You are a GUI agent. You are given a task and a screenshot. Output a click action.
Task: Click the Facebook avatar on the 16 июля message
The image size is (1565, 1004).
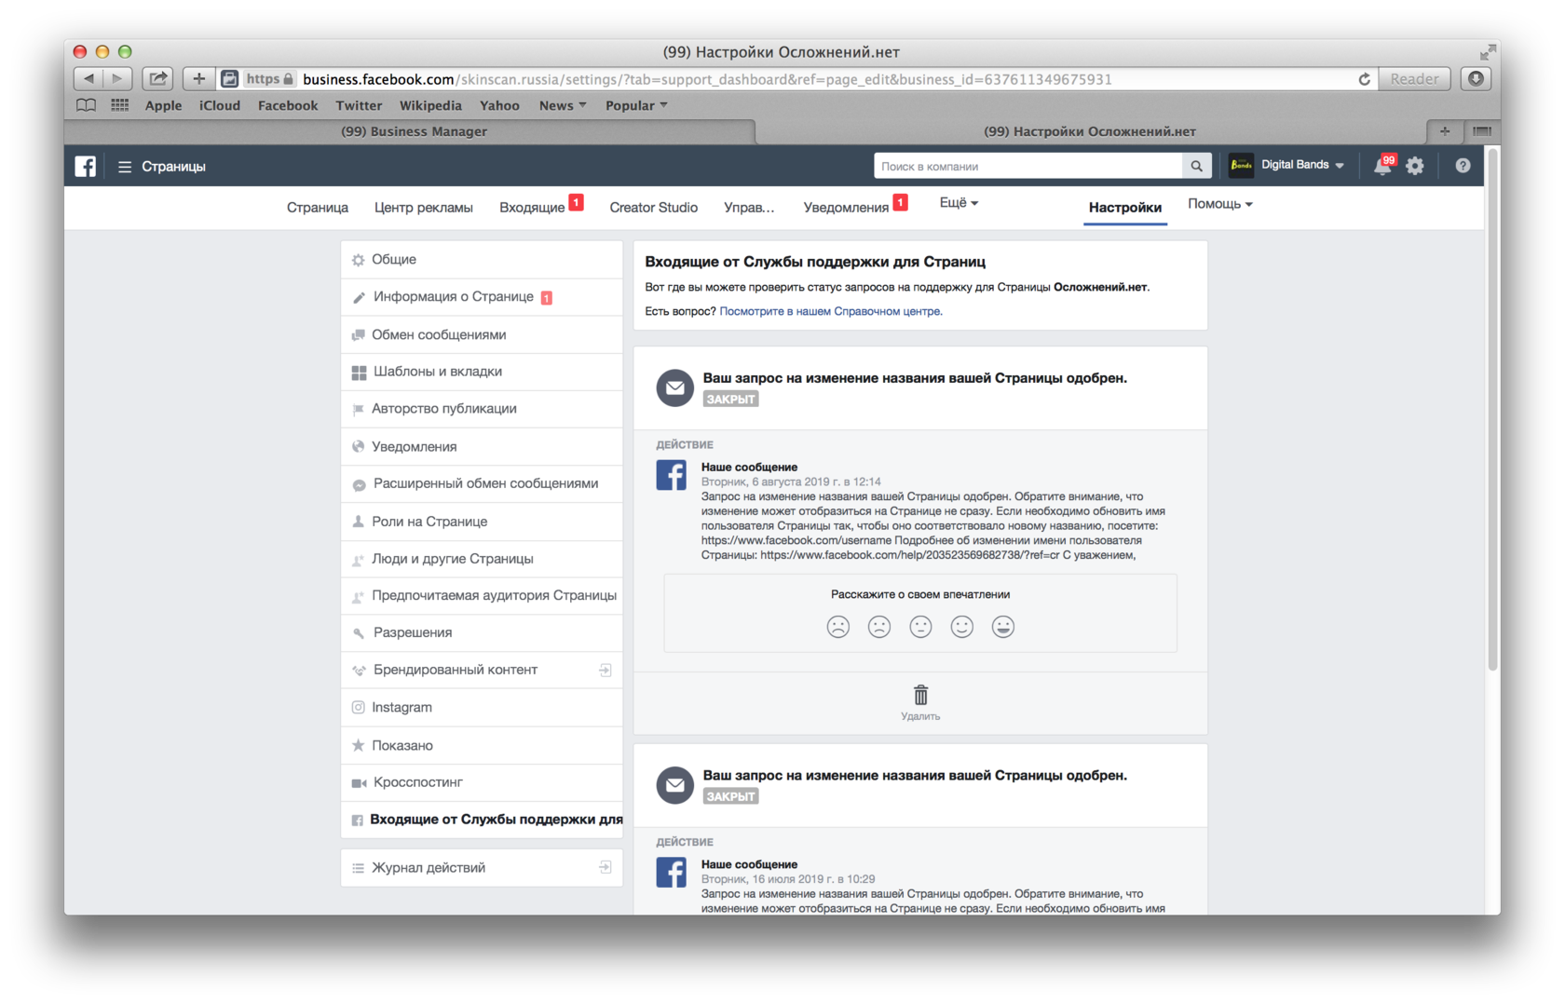[671, 873]
